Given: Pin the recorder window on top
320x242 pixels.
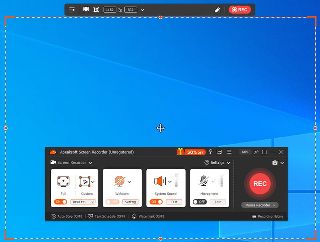Looking at the screenshot, I should (x=256, y=152).
